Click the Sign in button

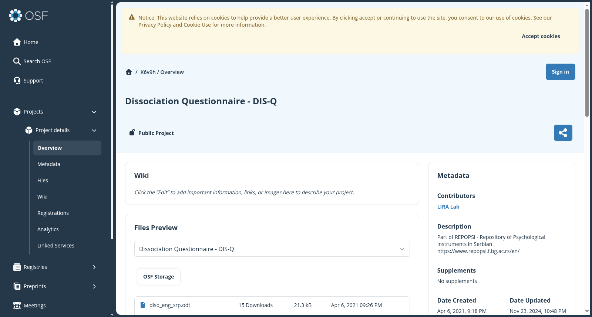(x=560, y=72)
